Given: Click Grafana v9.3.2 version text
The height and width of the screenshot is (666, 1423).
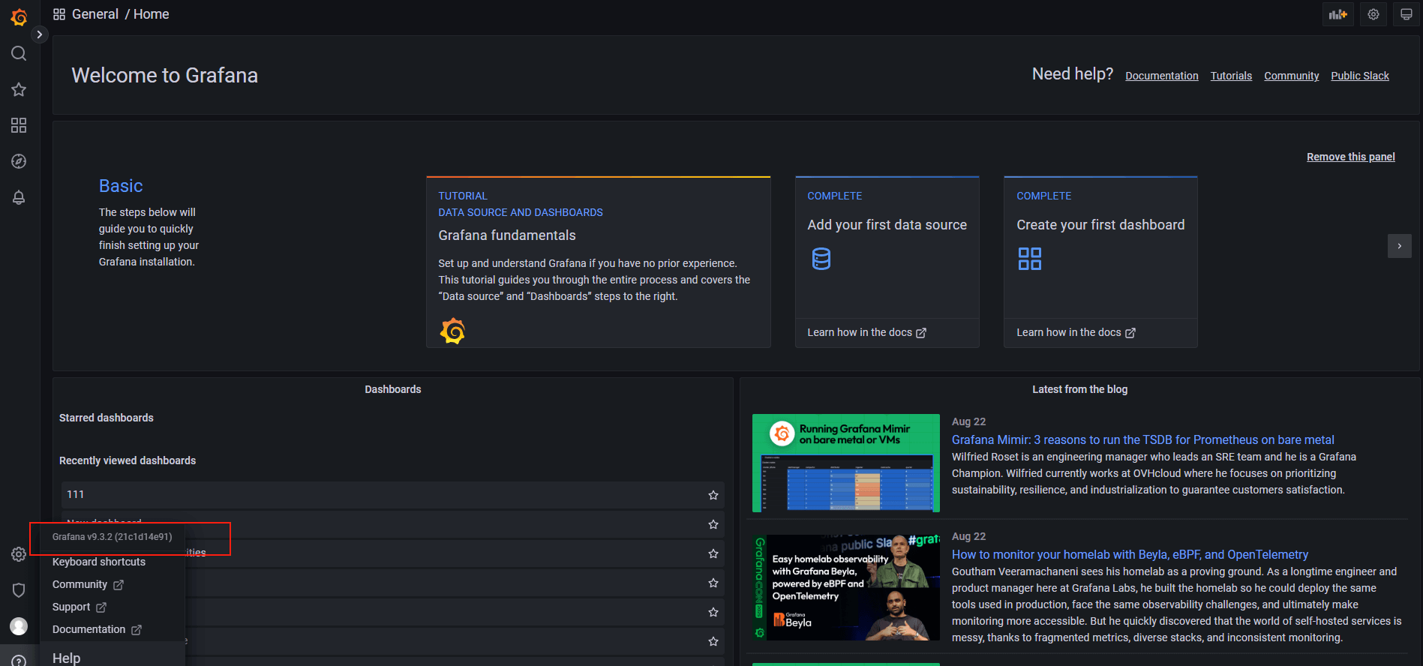Looking at the screenshot, I should point(113,537).
